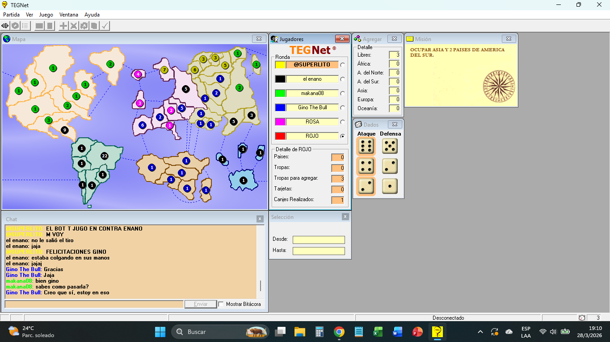Open the Ventana menu
Image resolution: width=610 pixels, height=342 pixels.
[x=68, y=15]
